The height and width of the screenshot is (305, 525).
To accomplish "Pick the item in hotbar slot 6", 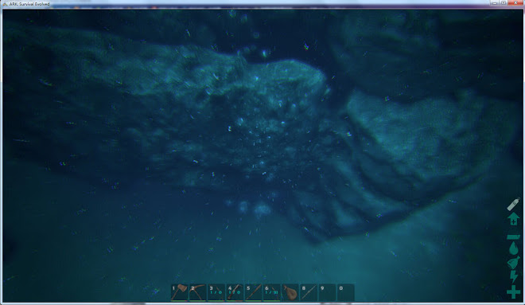I will coord(271,292).
